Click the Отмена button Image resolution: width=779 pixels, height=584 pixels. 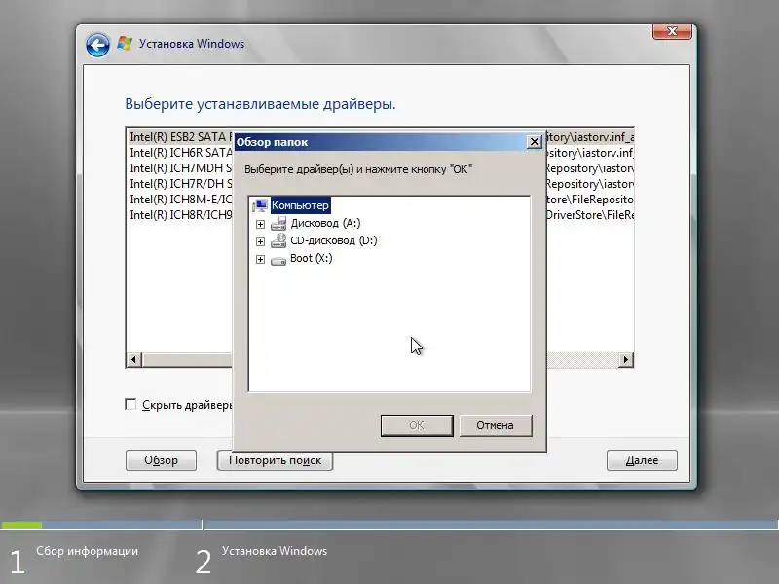496,425
